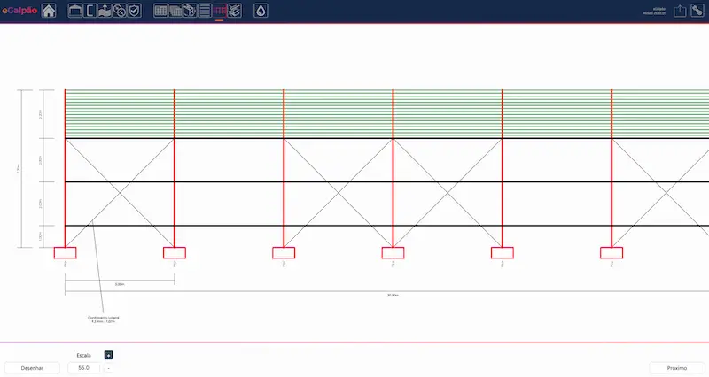
Task: Select the column profile icon
Action: coord(90,11)
